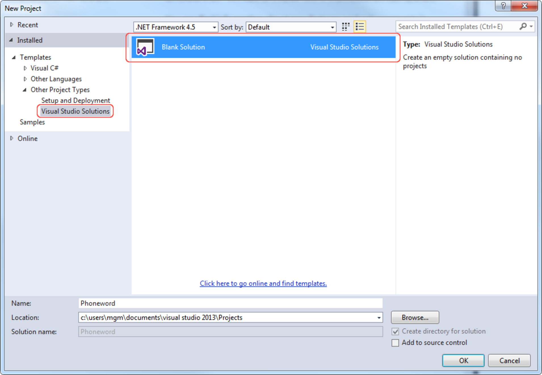This screenshot has height=375, width=542.
Task: Expand the Online section
Action: tap(12, 138)
